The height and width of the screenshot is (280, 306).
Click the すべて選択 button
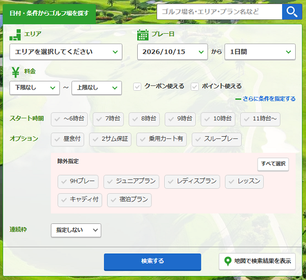273,164
